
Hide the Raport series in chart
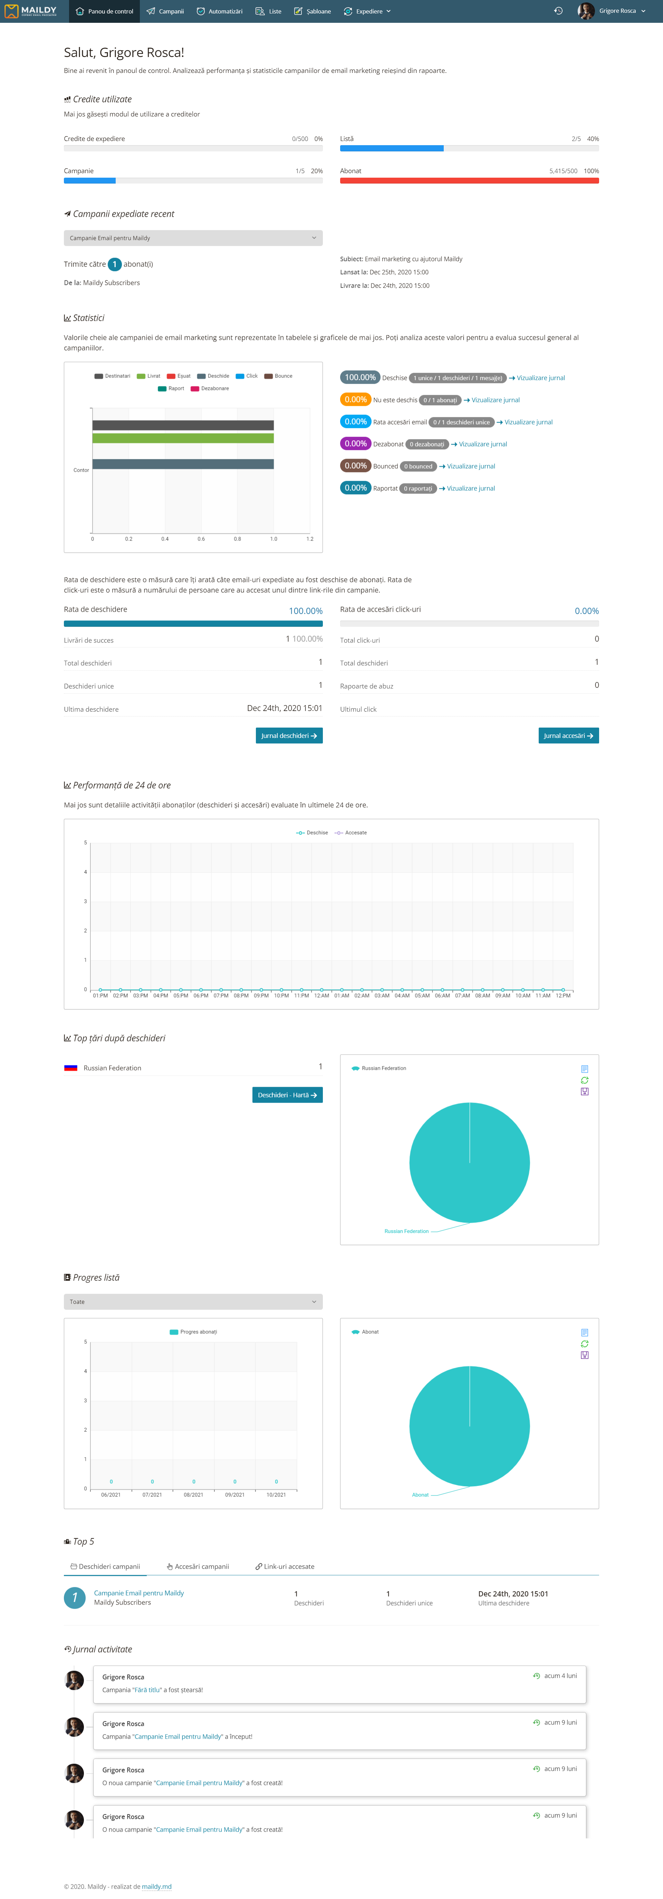pyautogui.click(x=171, y=389)
